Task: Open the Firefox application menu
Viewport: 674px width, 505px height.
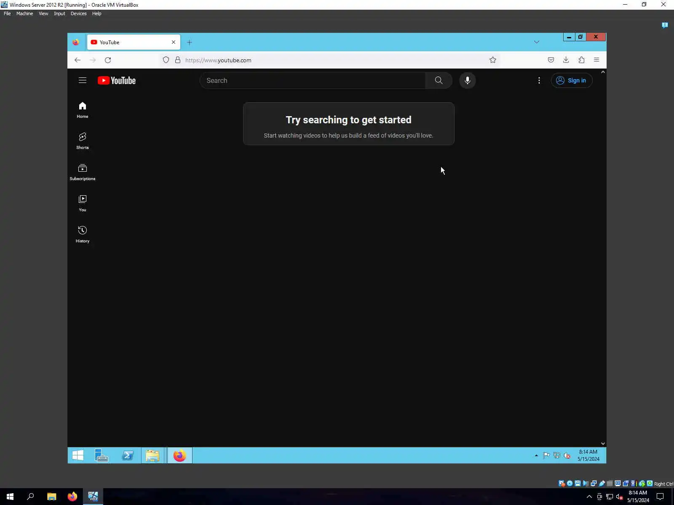Action: (x=596, y=60)
